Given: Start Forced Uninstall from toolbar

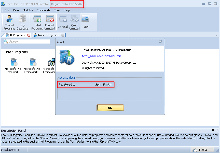Looking at the screenshot, I should click(x=49, y=22).
